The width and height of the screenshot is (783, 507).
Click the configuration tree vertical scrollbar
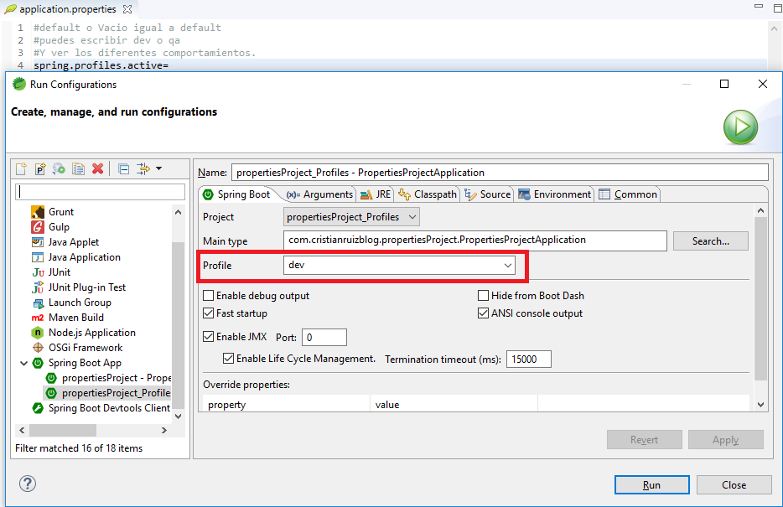pos(179,314)
